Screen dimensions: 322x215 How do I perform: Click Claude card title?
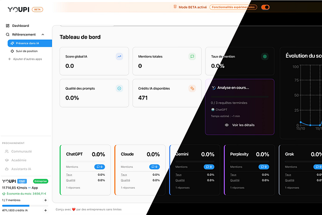(x=127, y=154)
